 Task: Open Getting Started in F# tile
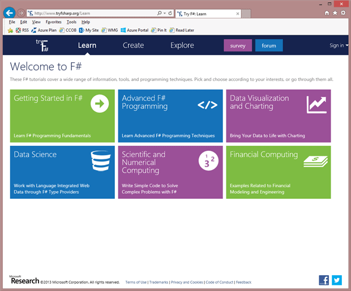pos(62,116)
